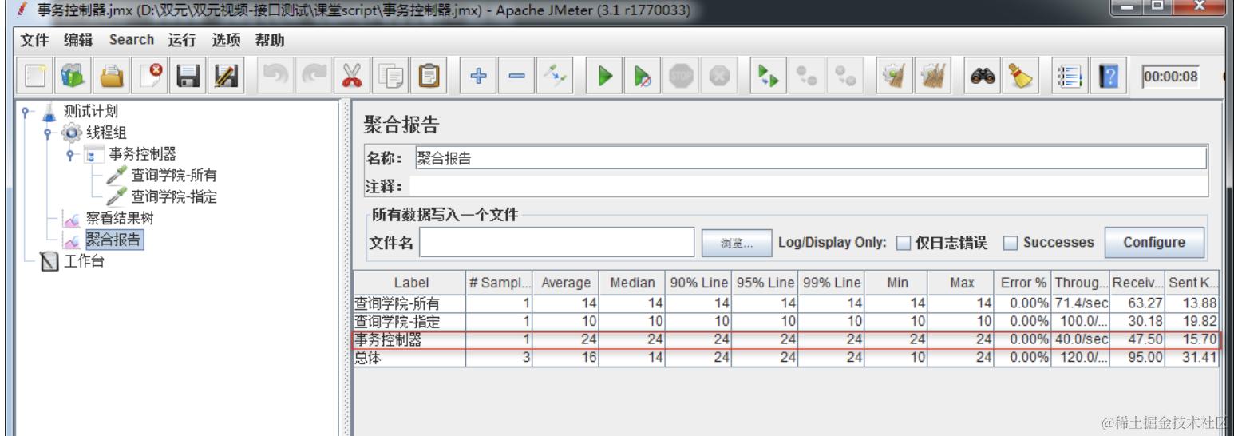Select 事务控制器 in the tree
1234x436 pixels.
[x=143, y=153]
